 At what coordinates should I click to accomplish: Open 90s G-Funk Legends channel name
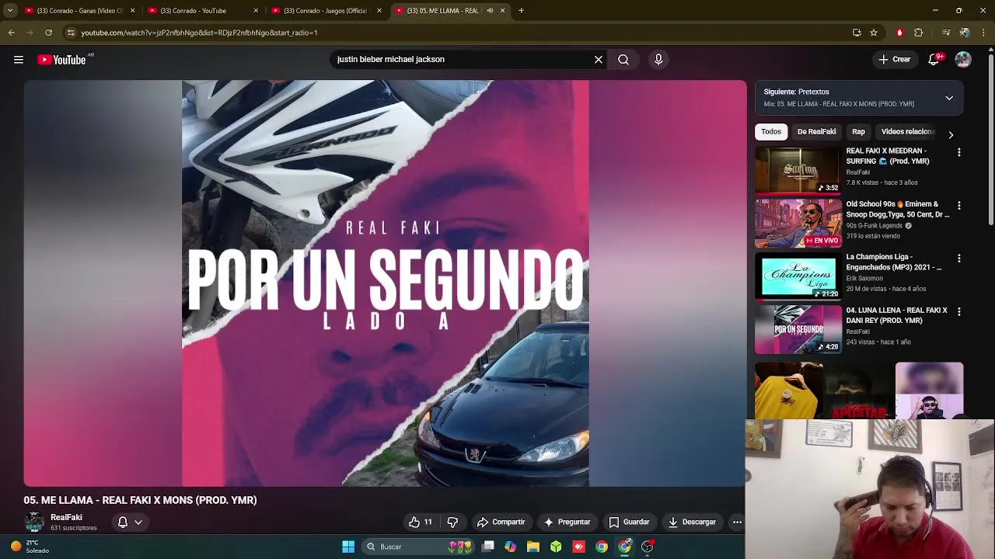[x=874, y=225]
